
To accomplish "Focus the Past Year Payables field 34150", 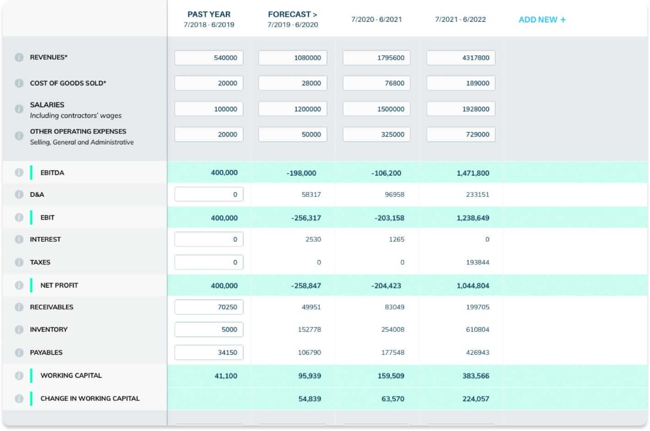I will 209,352.
